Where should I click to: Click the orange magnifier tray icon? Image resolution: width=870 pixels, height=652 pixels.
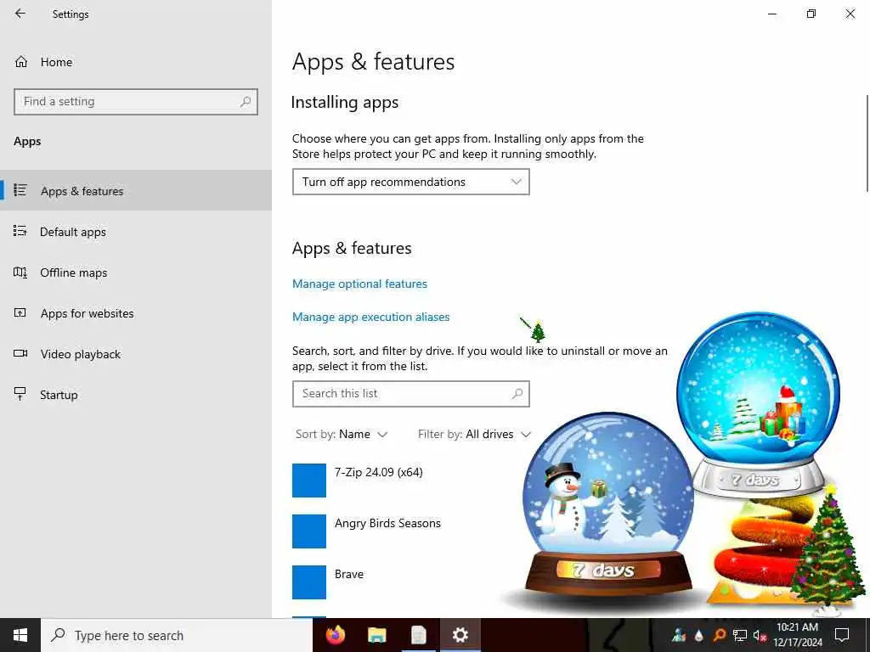[x=719, y=635]
